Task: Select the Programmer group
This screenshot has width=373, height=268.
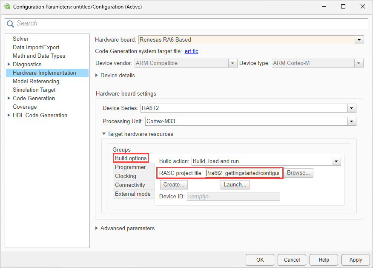Action: (130, 167)
